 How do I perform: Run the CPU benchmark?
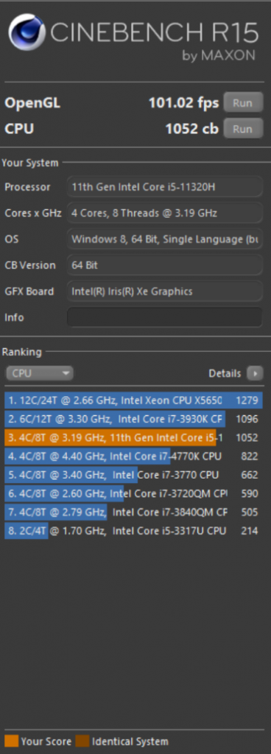tap(243, 128)
